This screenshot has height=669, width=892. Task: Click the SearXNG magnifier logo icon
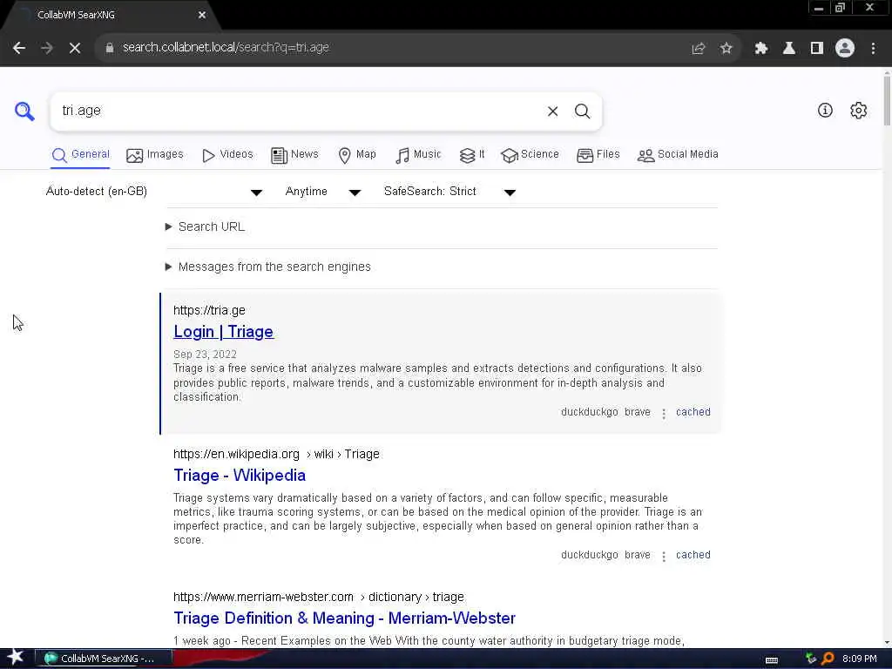click(24, 111)
